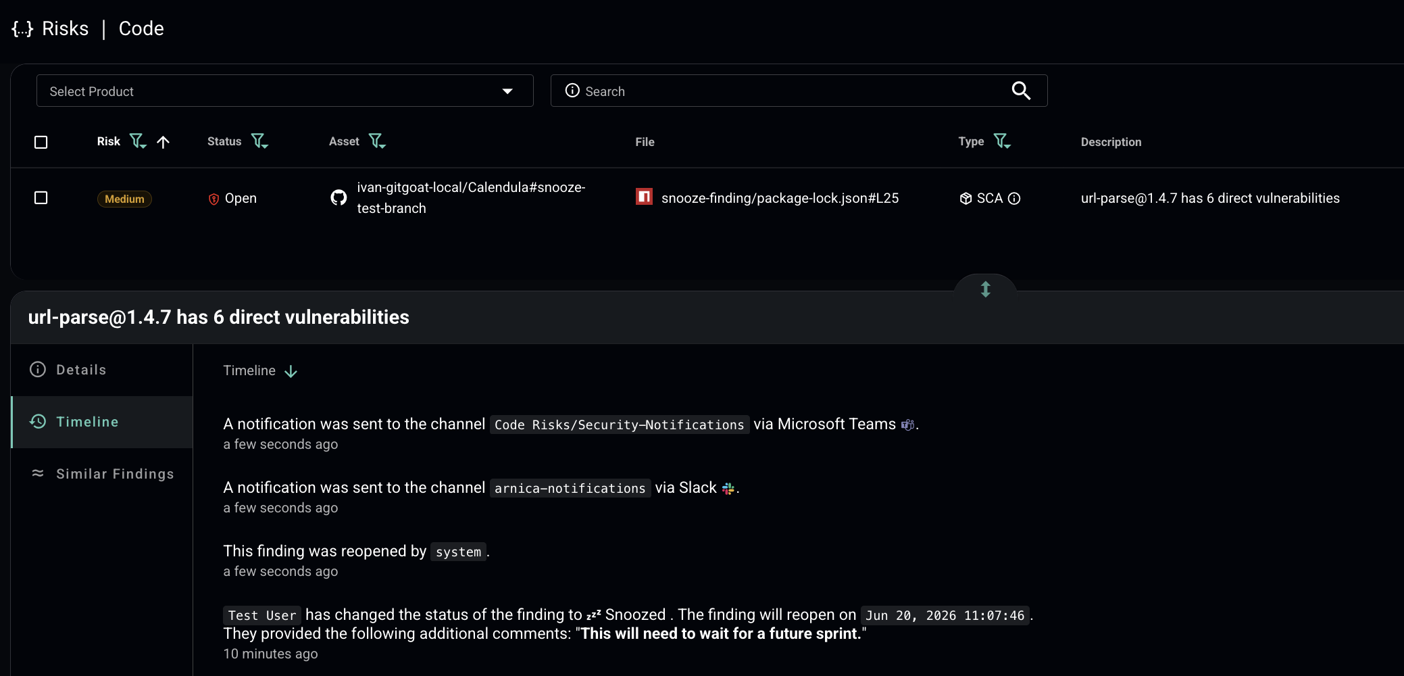Click the arnica-notifications channel tag
Image resolution: width=1404 pixels, height=676 pixels.
(x=570, y=488)
